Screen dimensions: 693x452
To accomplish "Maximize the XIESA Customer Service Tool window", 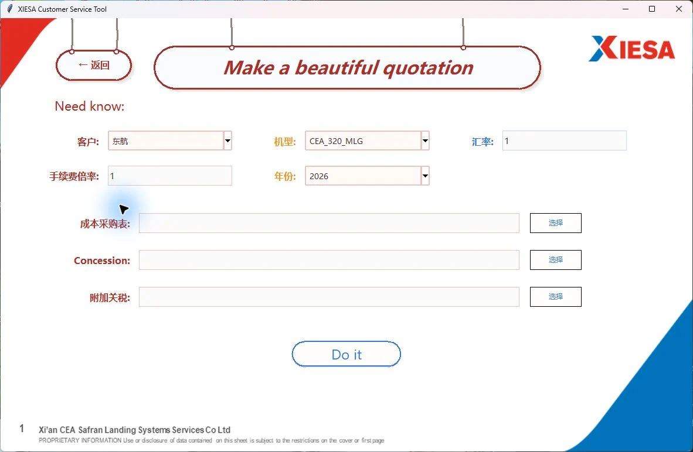I will (x=652, y=9).
